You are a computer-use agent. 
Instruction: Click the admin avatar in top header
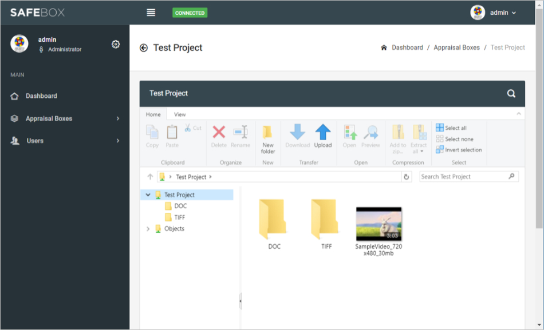[x=478, y=13]
